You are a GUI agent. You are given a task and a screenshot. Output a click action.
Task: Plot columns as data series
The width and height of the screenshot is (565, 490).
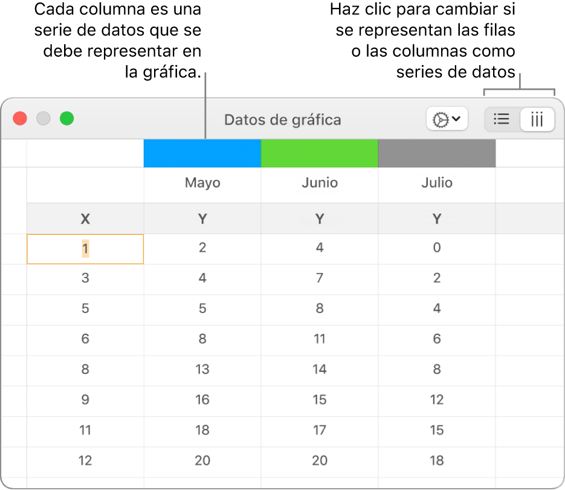tap(537, 119)
